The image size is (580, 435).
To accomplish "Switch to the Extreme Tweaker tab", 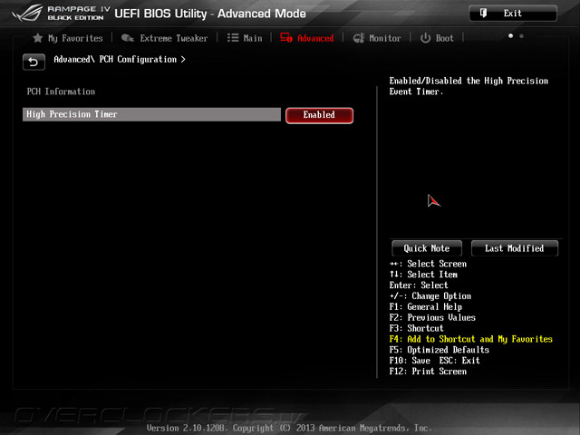I will pyautogui.click(x=173, y=38).
